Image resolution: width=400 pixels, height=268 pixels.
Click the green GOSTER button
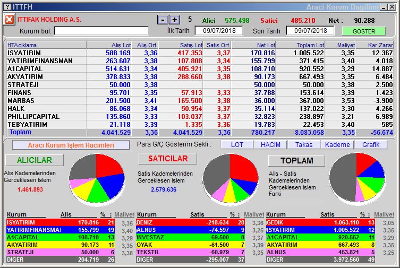[x=364, y=31]
